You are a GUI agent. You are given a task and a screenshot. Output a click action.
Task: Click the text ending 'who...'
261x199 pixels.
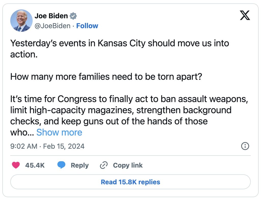tap(22, 132)
